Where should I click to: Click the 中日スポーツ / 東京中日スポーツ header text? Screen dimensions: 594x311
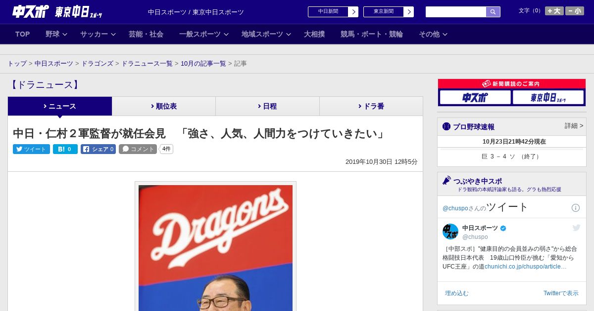[196, 12]
